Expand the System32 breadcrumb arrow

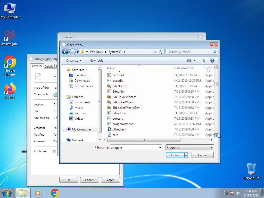click(125, 52)
